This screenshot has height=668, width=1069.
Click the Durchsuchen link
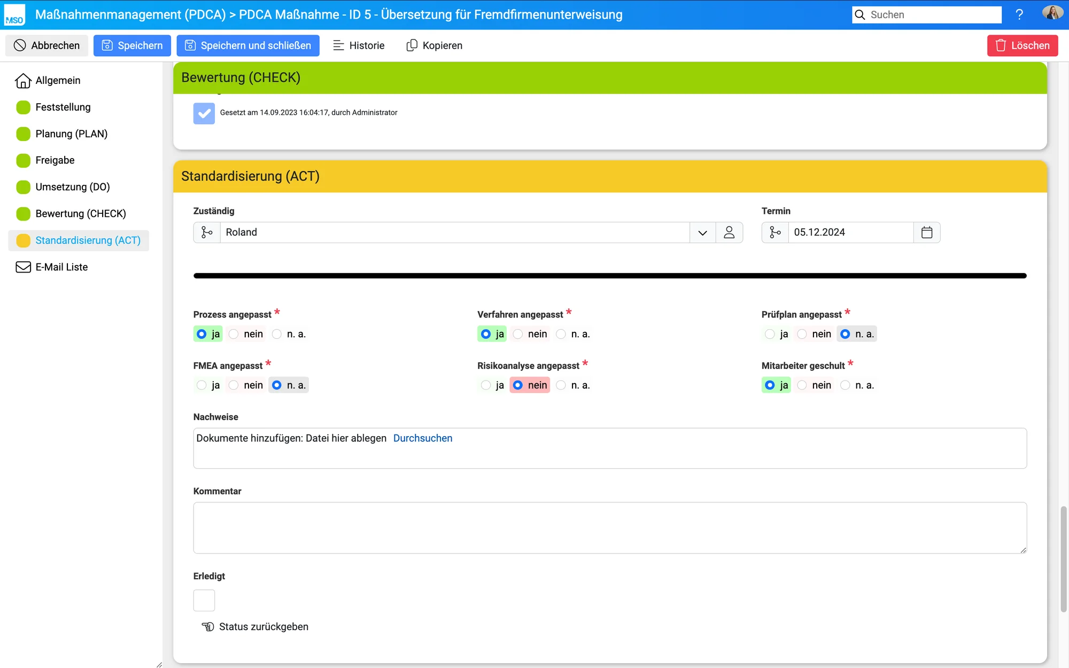tap(422, 438)
